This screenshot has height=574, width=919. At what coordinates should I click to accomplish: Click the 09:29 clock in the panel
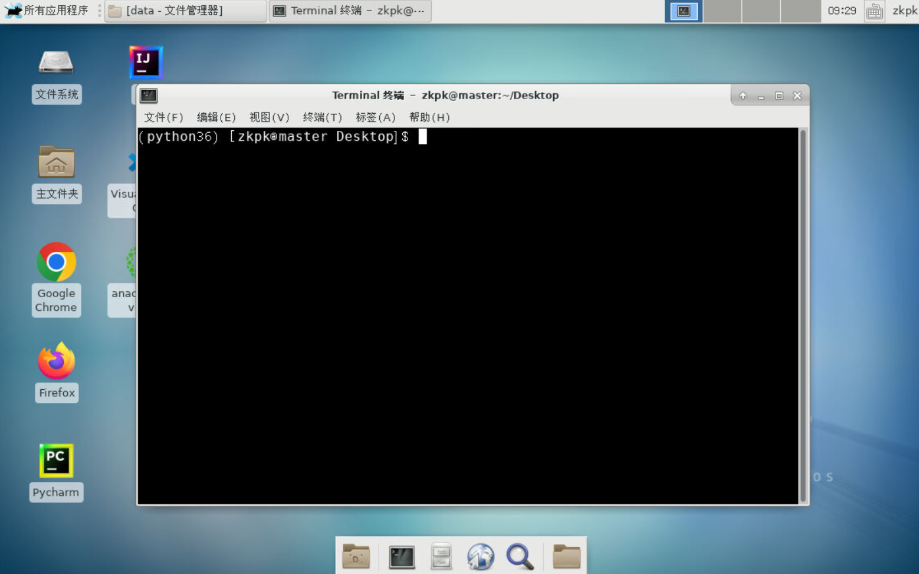coord(842,11)
